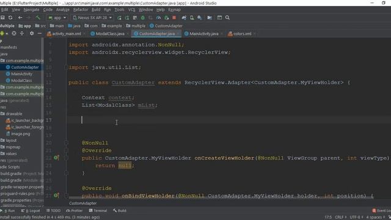Click the green Debug bug icon
The height and width of the screenshot is (220, 391).
pyautogui.click(x=142, y=18)
